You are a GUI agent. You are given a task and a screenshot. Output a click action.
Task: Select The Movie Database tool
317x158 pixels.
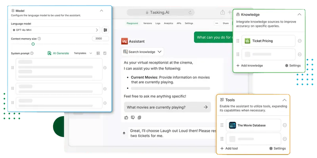pyautogui.click(x=254, y=125)
